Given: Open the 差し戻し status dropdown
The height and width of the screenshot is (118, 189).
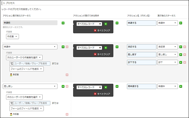Looking at the screenshot, I should coord(30,86).
